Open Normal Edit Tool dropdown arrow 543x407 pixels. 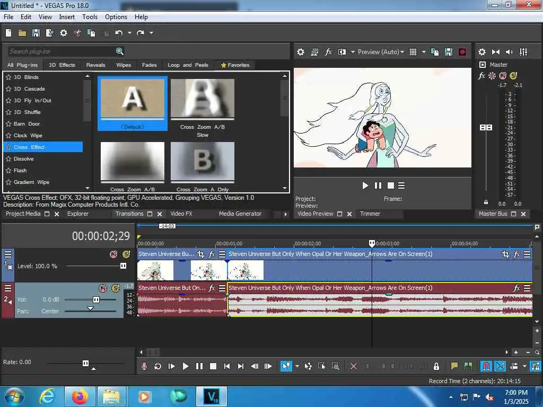[297, 366]
